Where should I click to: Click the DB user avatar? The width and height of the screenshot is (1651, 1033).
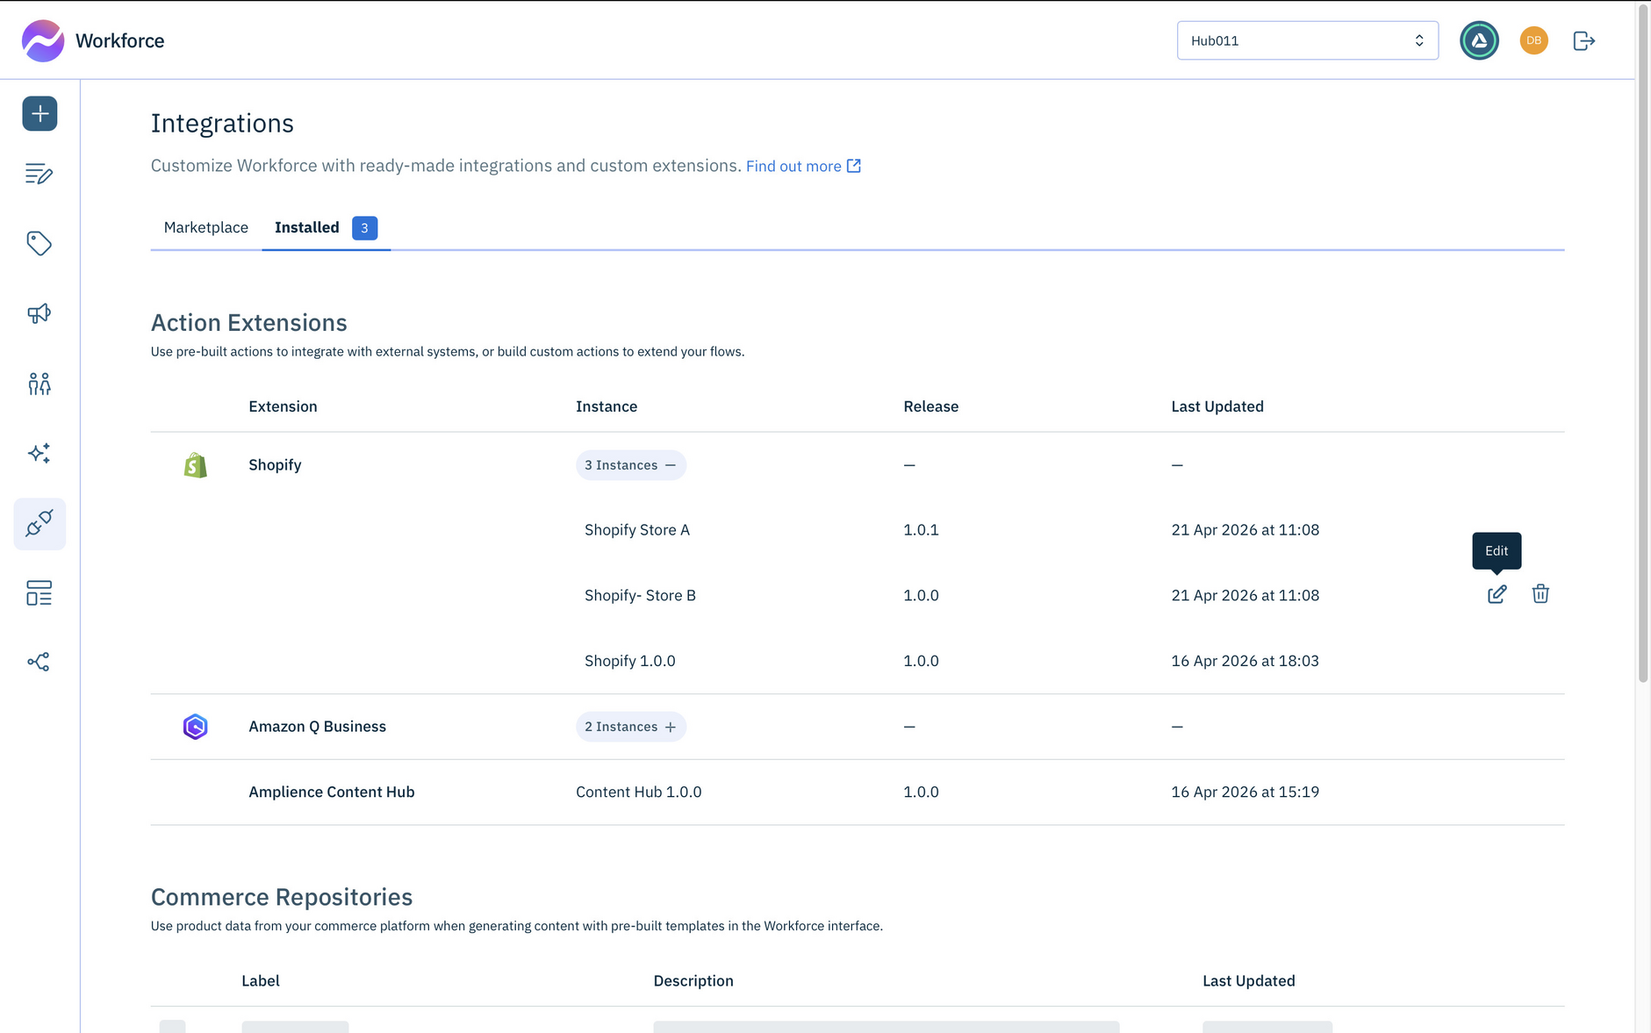1533,39
